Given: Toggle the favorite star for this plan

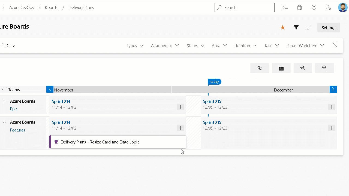Looking at the screenshot, I should (x=282, y=27).
